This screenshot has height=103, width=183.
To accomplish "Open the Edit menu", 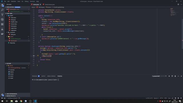I will [x=8, y=1].
